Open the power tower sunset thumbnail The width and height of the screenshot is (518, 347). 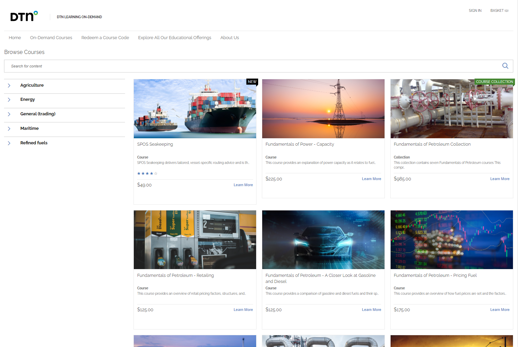click(323, 109)
